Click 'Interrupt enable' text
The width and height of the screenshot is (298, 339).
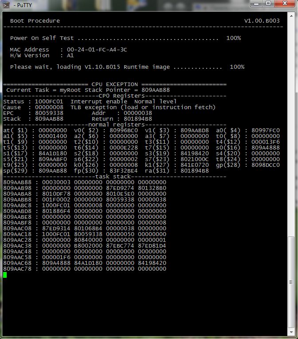[x=99, y=102]
